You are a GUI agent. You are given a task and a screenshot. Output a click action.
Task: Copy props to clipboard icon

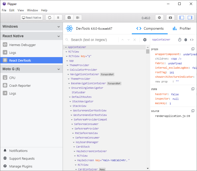[193, 49]
